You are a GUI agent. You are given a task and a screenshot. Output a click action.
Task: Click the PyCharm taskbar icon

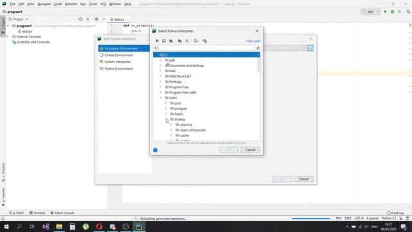[x=139, y=226]
